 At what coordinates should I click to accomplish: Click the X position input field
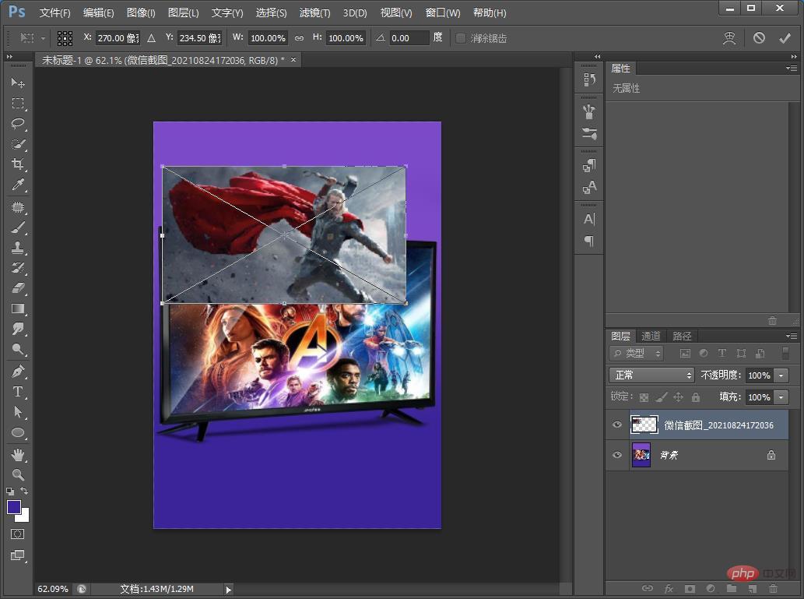118,38
